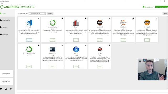Open VS Code tile settings gear
Screen dimensions: 168x94
(x=39, y=19)
